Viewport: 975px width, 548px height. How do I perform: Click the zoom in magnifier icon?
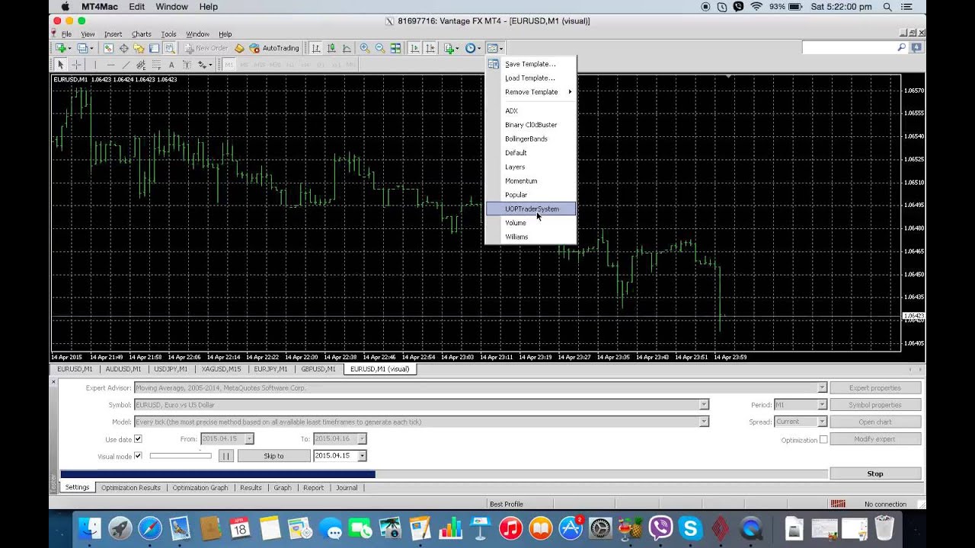coord(365,48)
